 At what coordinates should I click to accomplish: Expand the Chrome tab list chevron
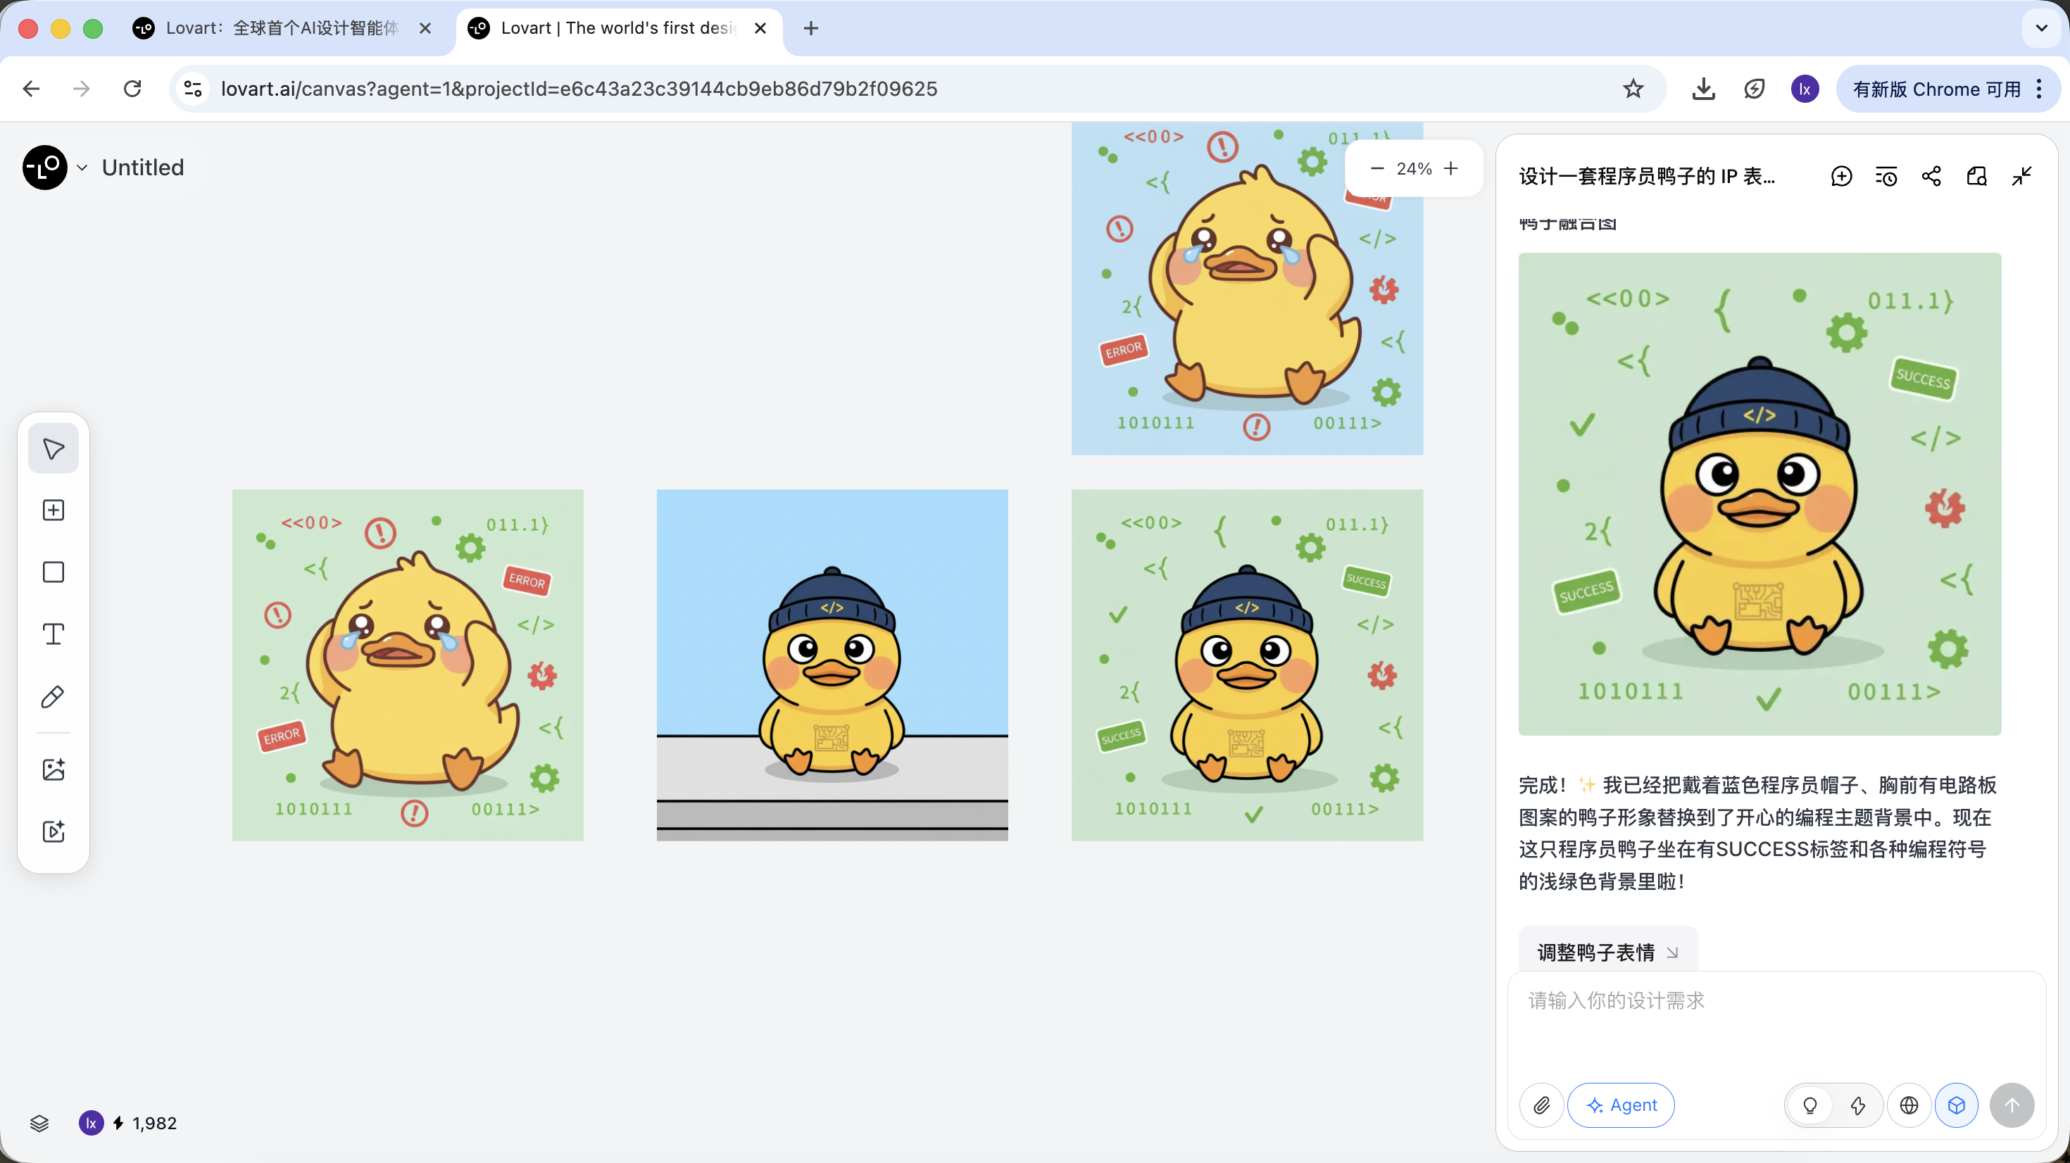pyautogui.click(x=2041, y=28)
